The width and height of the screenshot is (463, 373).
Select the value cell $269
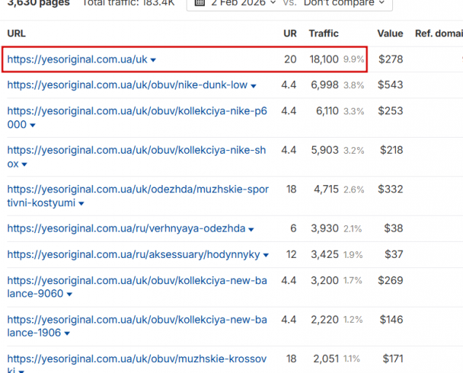(390, 280)
